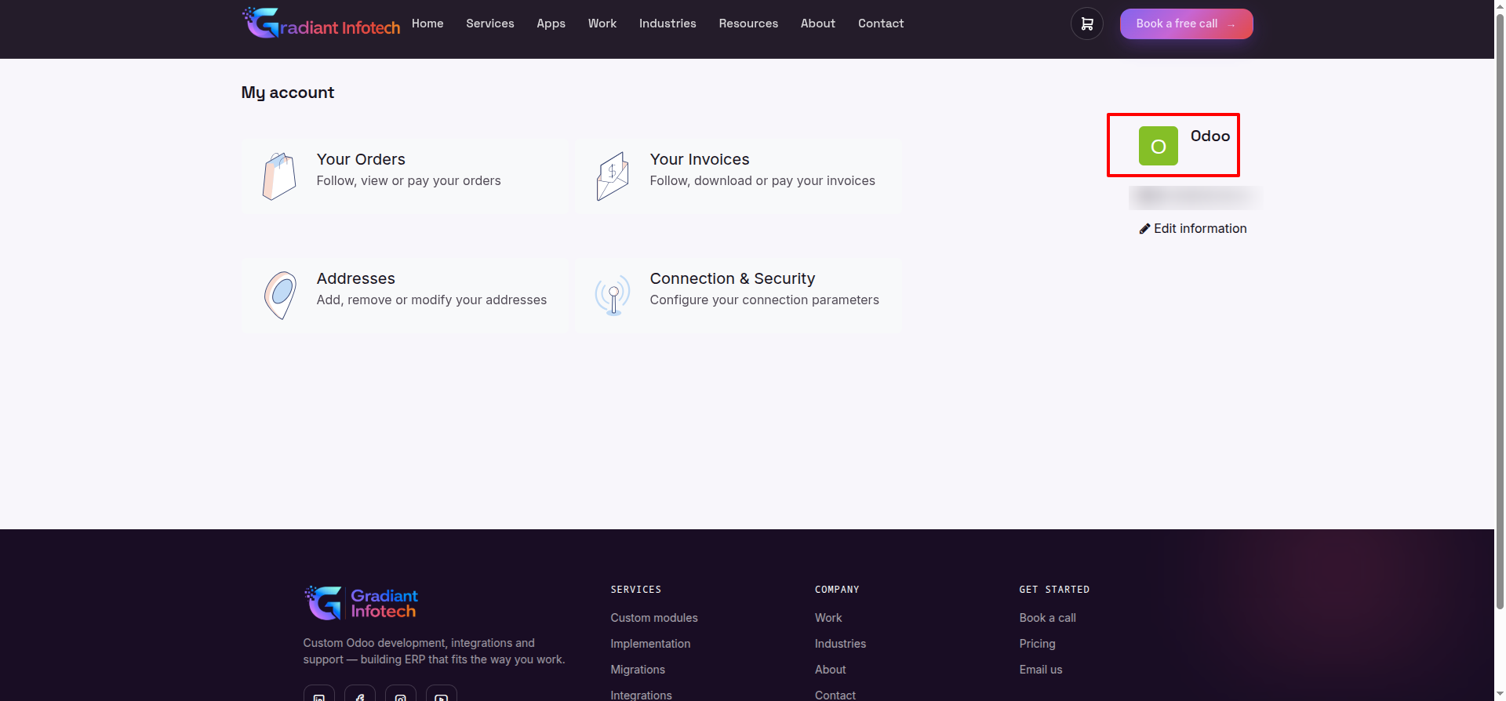Open the Your Orders card title
This screenshot has height=701, width=1506.
coord(361,159)
